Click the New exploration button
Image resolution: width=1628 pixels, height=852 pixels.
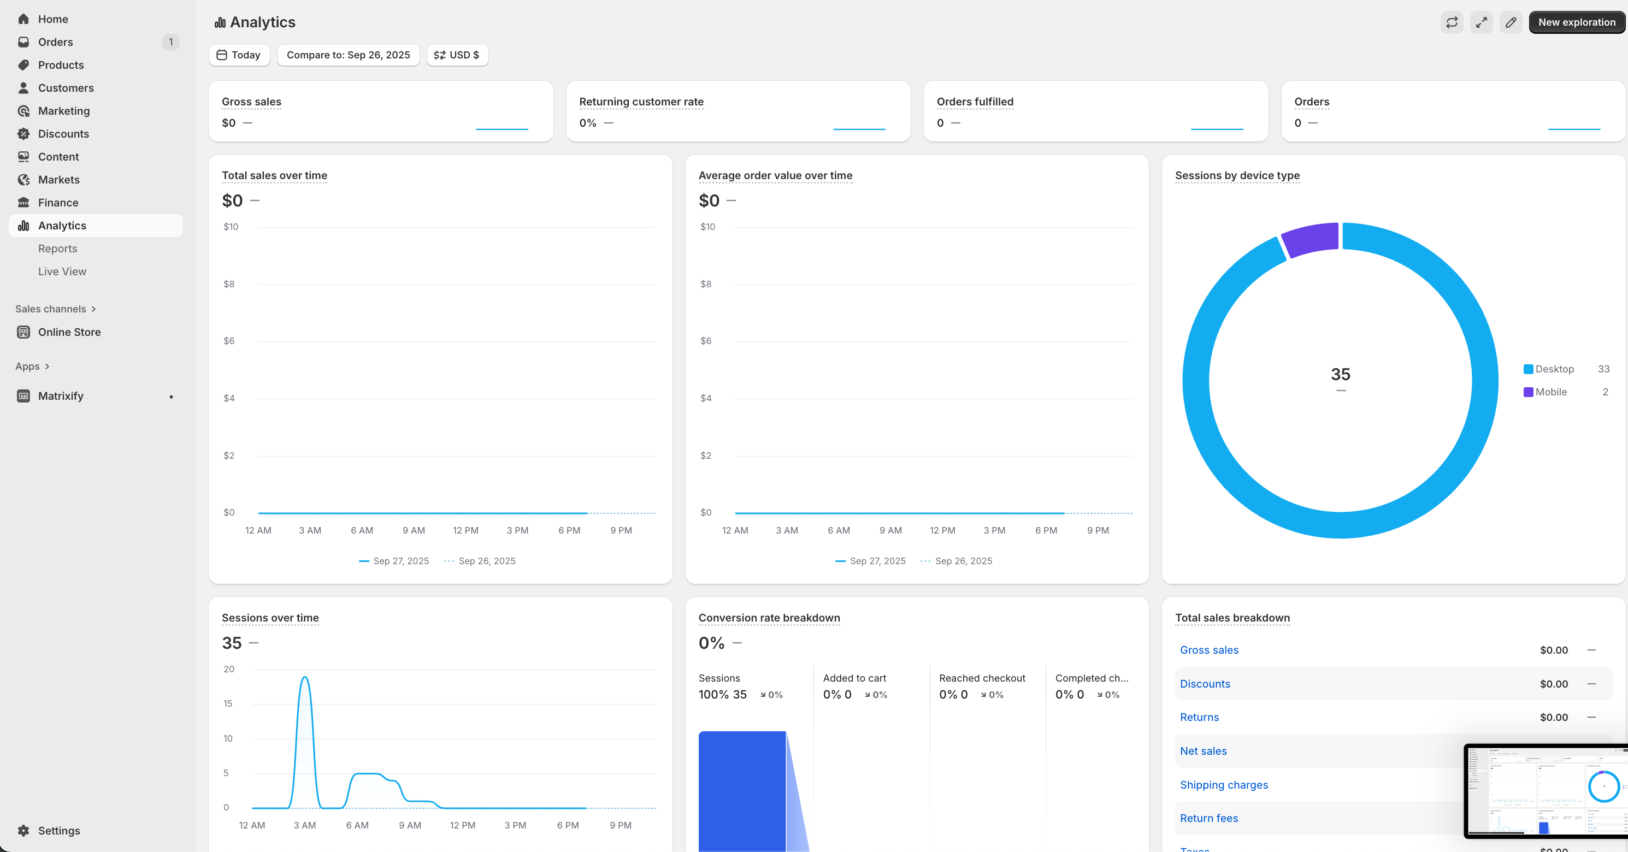point(1576,22)
